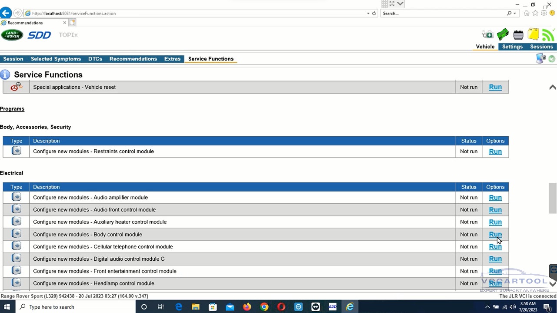The image size is (557, 313).
Task: Click the green wireless connection signal icon
Action: (548, 34)
